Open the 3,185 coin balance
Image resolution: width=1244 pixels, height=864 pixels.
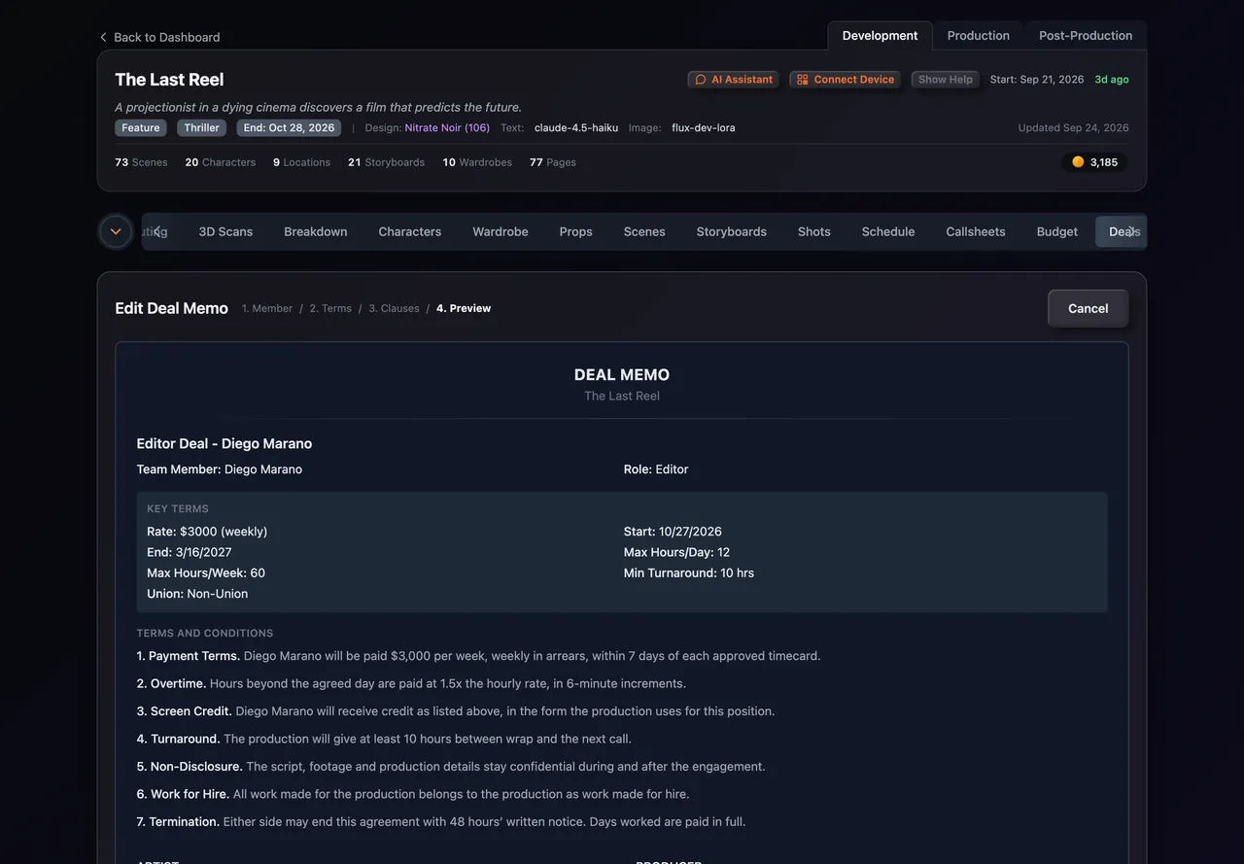(x=1094, y=162)
